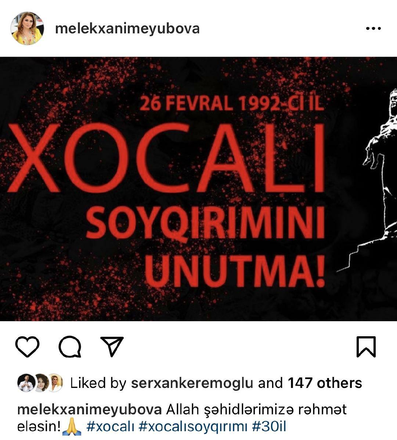Open the serxankeremoglu profile link
397x440 pixels.
pos(192,383)
